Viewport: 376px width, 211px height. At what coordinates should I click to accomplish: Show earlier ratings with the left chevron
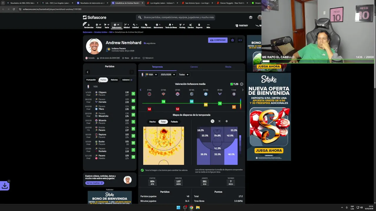pos(140,90)
